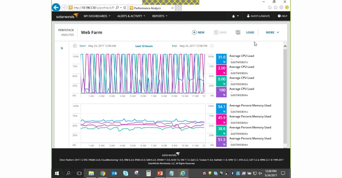Open the Last 12 hours time selector
The image size is (342, 178).
click(x=144, y=46)
